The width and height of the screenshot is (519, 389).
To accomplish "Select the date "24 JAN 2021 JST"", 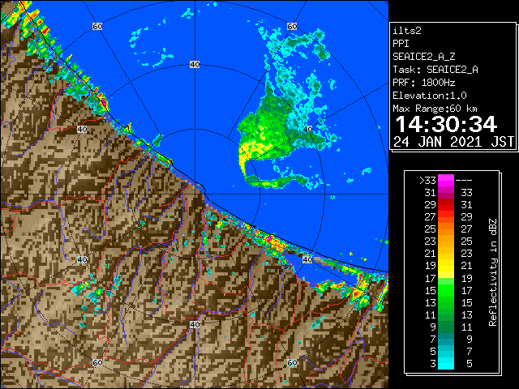I will pos(453,142).
